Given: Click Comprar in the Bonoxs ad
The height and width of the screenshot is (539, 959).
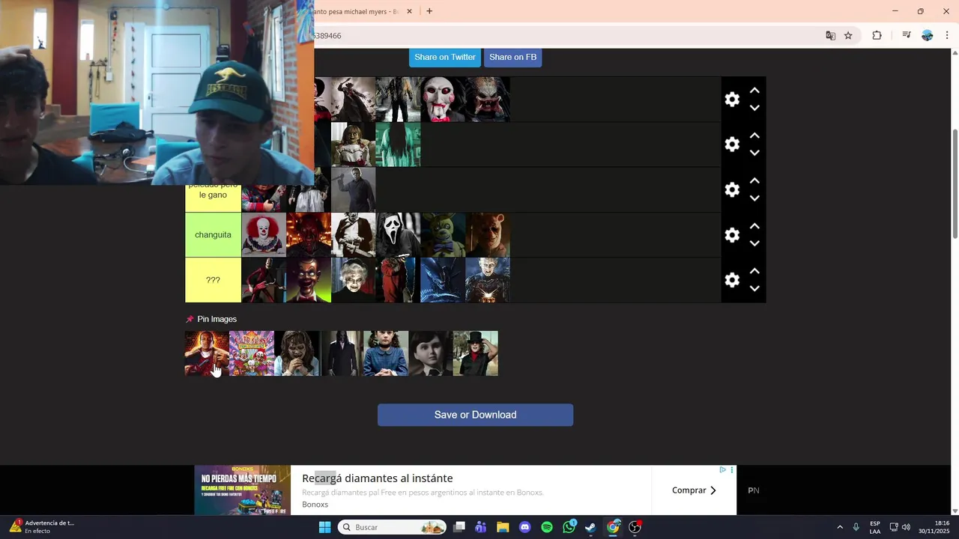Looking at the screenshot, I should coord(694,490).
